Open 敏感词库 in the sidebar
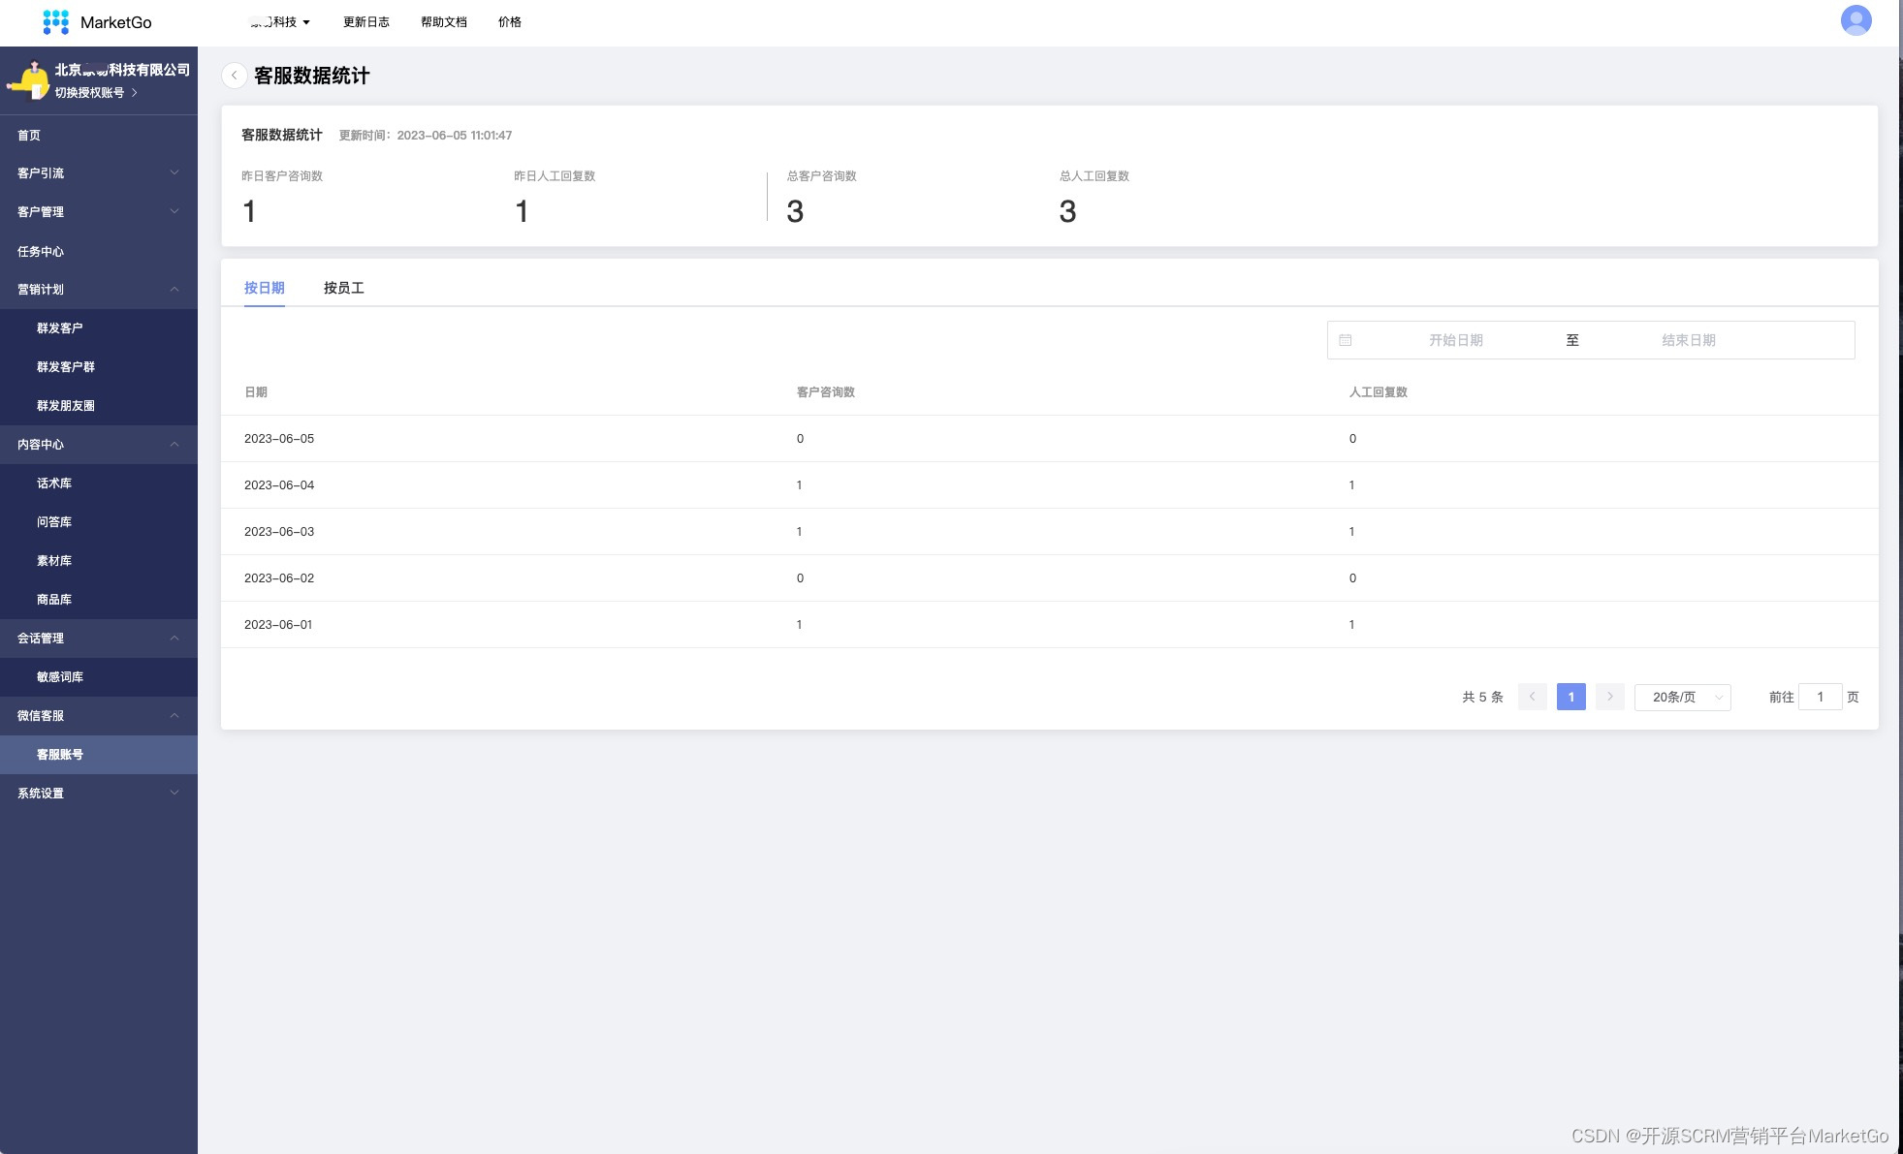 (60, 677)
